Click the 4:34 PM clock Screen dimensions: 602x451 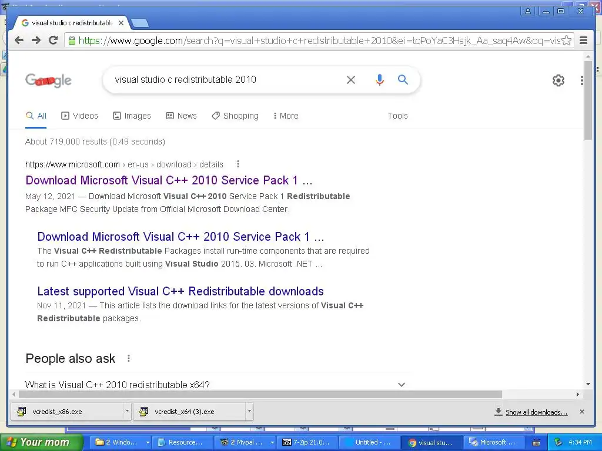[580, 442]
